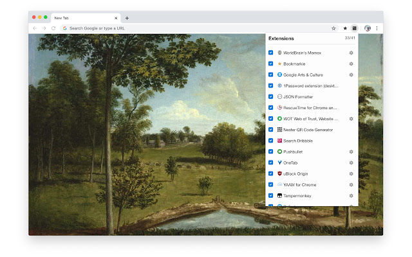Select the 'Neater QR Code Generator' text
This screenshot has height=257, width=412.
(x=308, y=130)
